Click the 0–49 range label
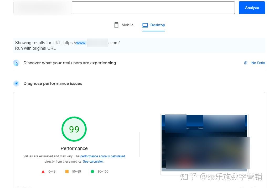Screen dimensions: 269x188 tap(52, 172)
